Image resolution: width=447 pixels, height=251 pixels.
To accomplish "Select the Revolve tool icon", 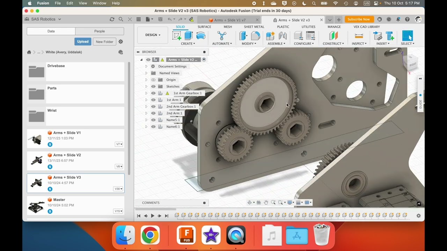I will coord(201,36).
